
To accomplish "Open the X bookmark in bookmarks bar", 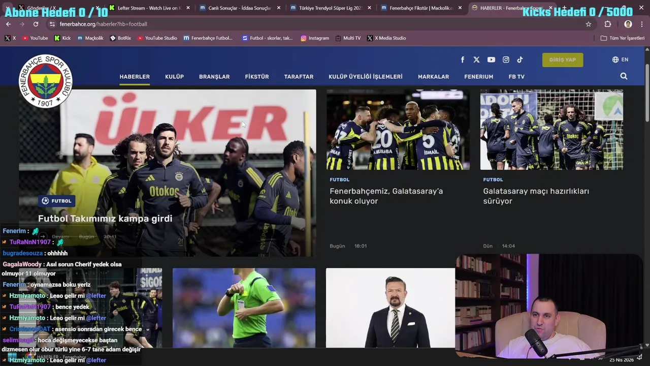I will point(10,38).
